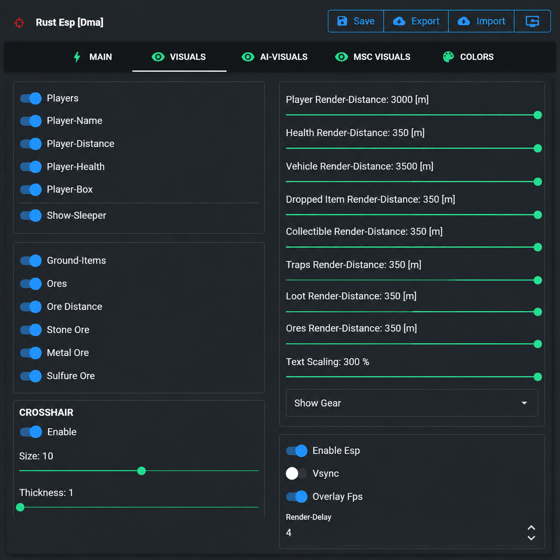Disable Stone Ore display

tap(31, 330)
